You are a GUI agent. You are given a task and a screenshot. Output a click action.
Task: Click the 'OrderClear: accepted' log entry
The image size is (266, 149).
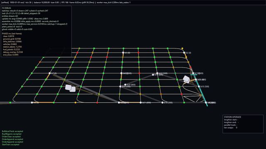[11, 137]
